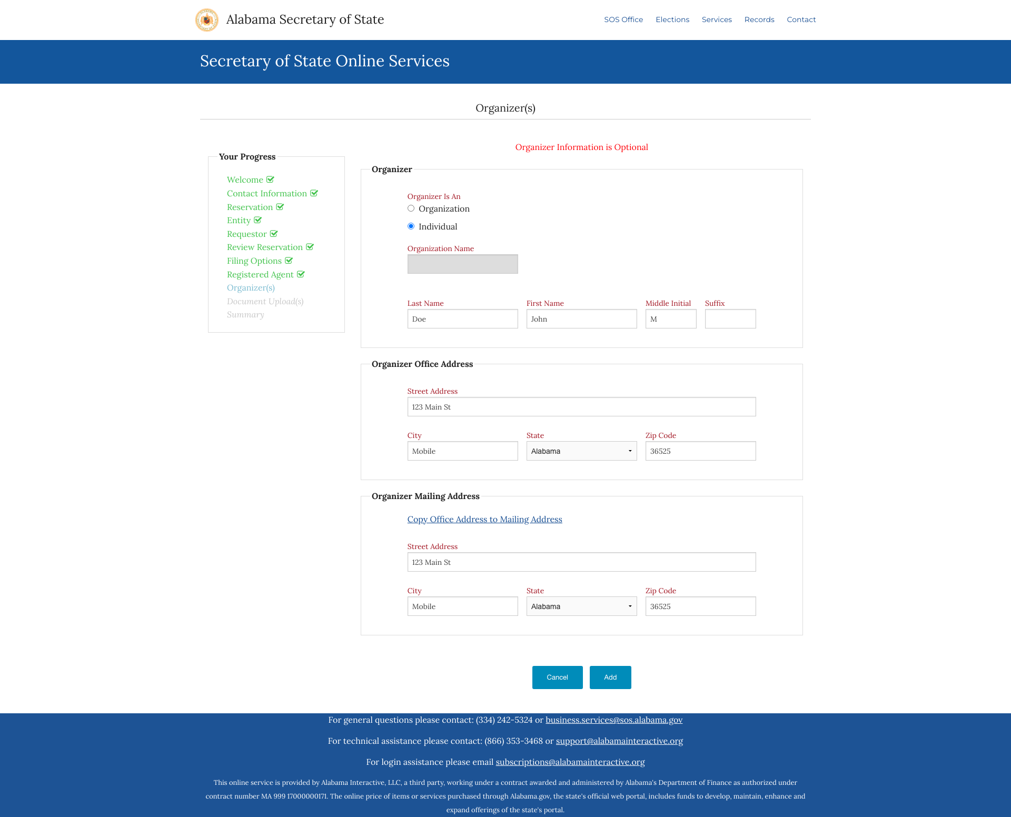Open the support@alabamainteractive.org email link
This screenshot has width=1011, height=817.
click(x=619, y=741)
